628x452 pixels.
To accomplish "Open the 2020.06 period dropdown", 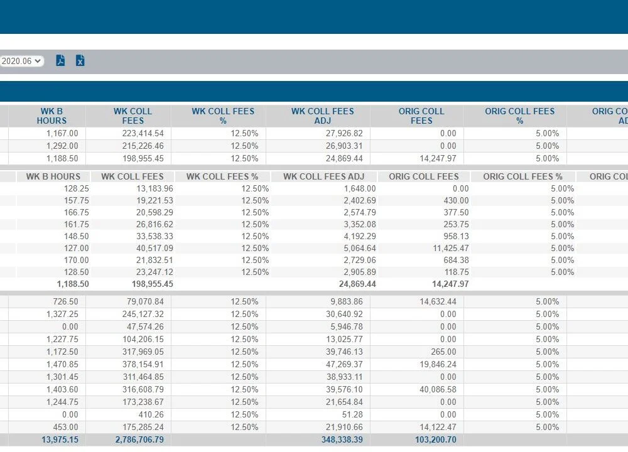I will point(21,61).
